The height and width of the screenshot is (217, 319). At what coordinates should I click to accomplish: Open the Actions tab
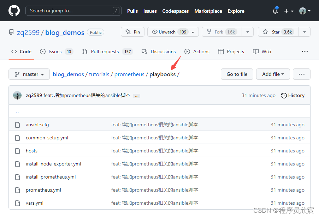point(197,52)
